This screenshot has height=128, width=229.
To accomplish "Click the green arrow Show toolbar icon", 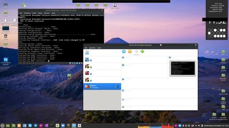I will tap(142, 51).
